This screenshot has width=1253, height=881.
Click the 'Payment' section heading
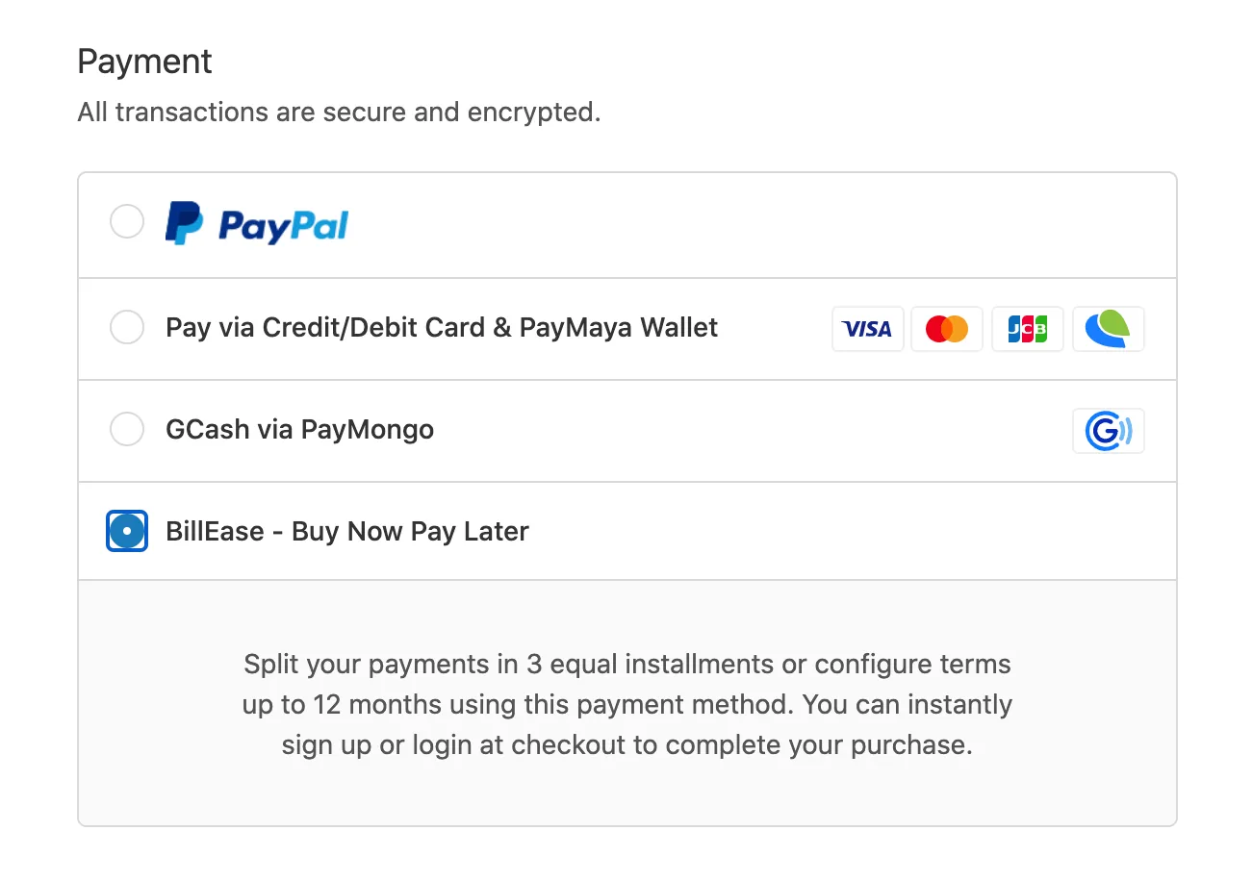pyautogui.click(x=144, y=63)
